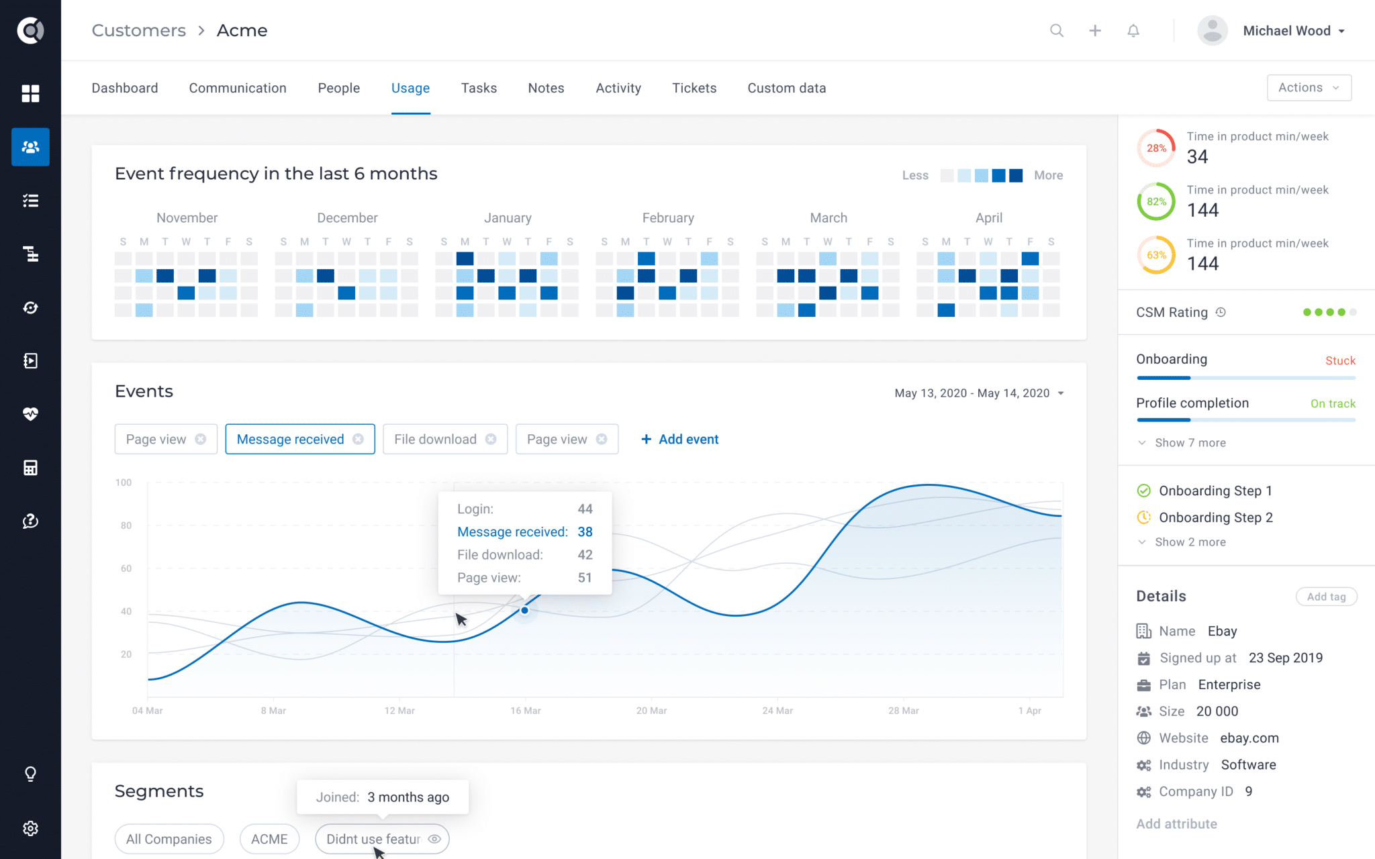Click Add event button on chart
The image size is (1375, 859).
click(680, 438)
